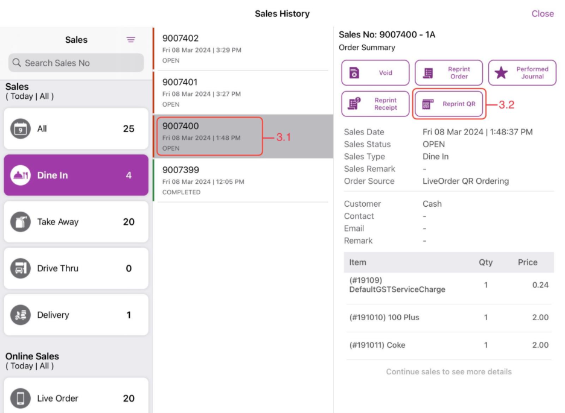The height and width of the screenshot is (413, 565).
Task: Click the Live Order phone icon
Action: pos(21,398)
